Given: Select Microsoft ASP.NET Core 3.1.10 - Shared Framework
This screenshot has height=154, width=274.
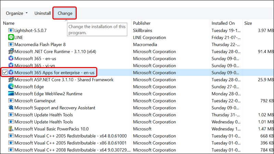Looking at the screenshot, I should coord(64,80).
